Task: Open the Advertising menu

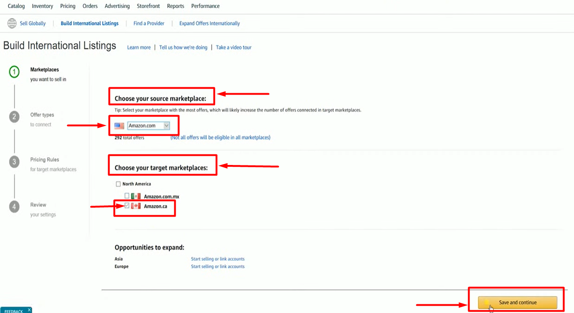Action: pos(117,6)
